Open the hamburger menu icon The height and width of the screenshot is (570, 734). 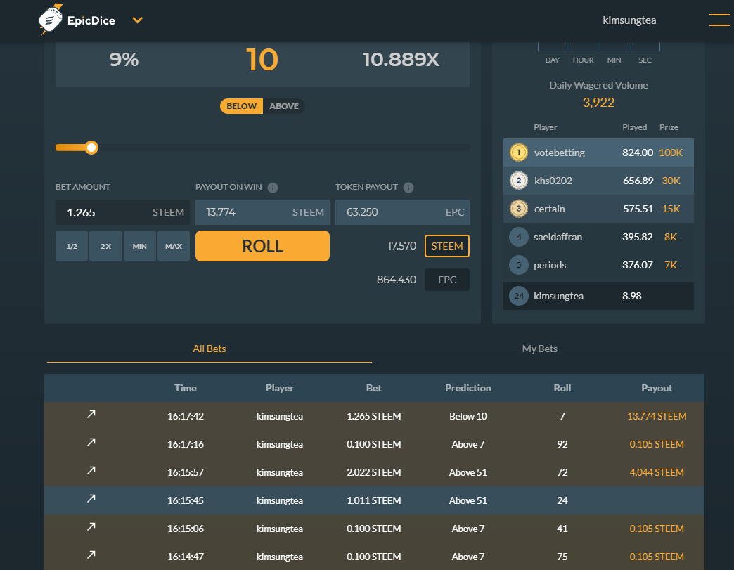coord(719,20)
